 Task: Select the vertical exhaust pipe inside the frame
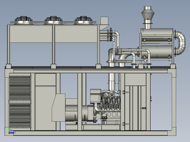click(x=112, y=82)
